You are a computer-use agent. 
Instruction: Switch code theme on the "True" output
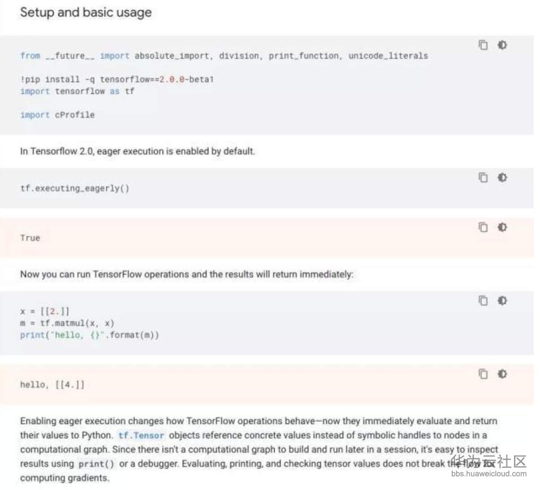tap(502, 228)
